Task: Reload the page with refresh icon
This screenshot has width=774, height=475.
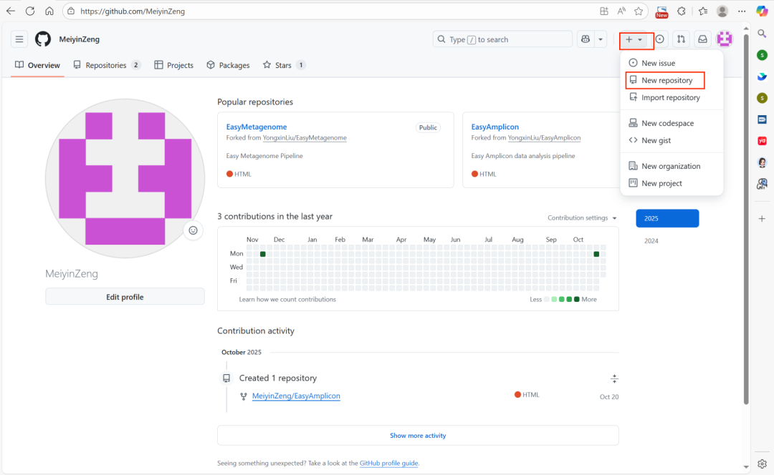Action: (x=30, y=11)
